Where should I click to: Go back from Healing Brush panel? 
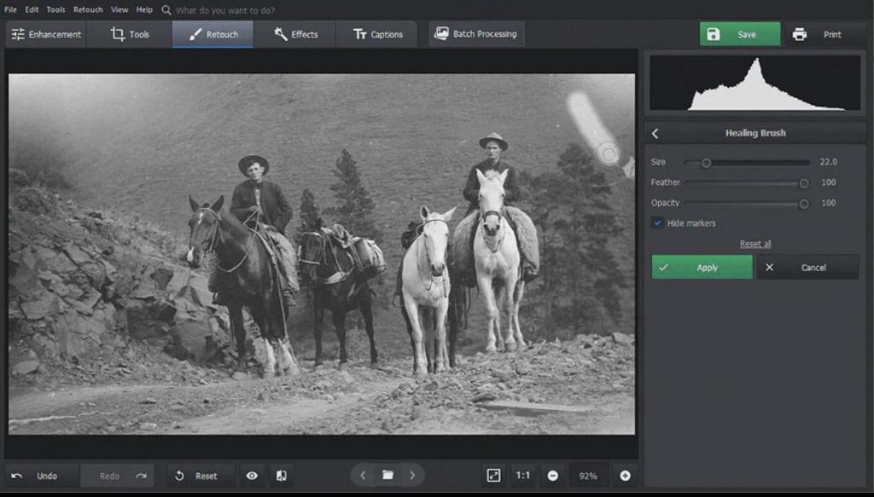(x=655, y=133)
